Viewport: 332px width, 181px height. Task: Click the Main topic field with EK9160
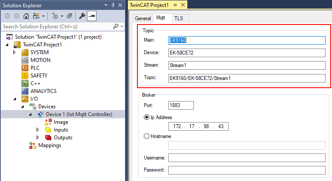coord(247,40)
